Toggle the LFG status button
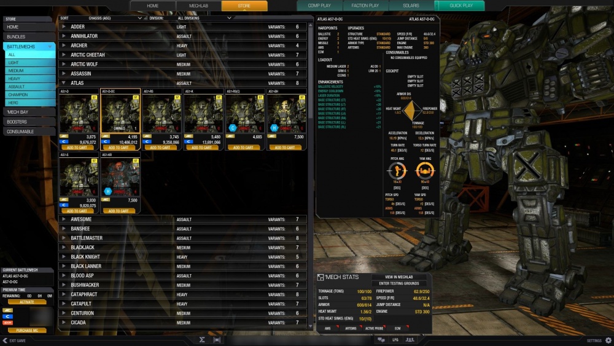This screenshot has height=346, width=614. point(395,340)
